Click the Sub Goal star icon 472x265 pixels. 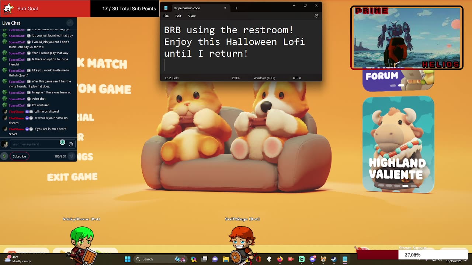click(8, 8)
